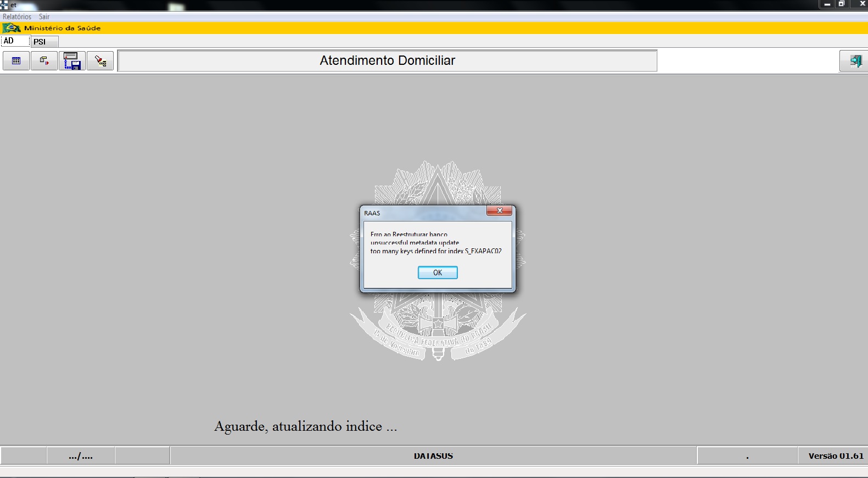Minimize the main application window

coord(827,4)
